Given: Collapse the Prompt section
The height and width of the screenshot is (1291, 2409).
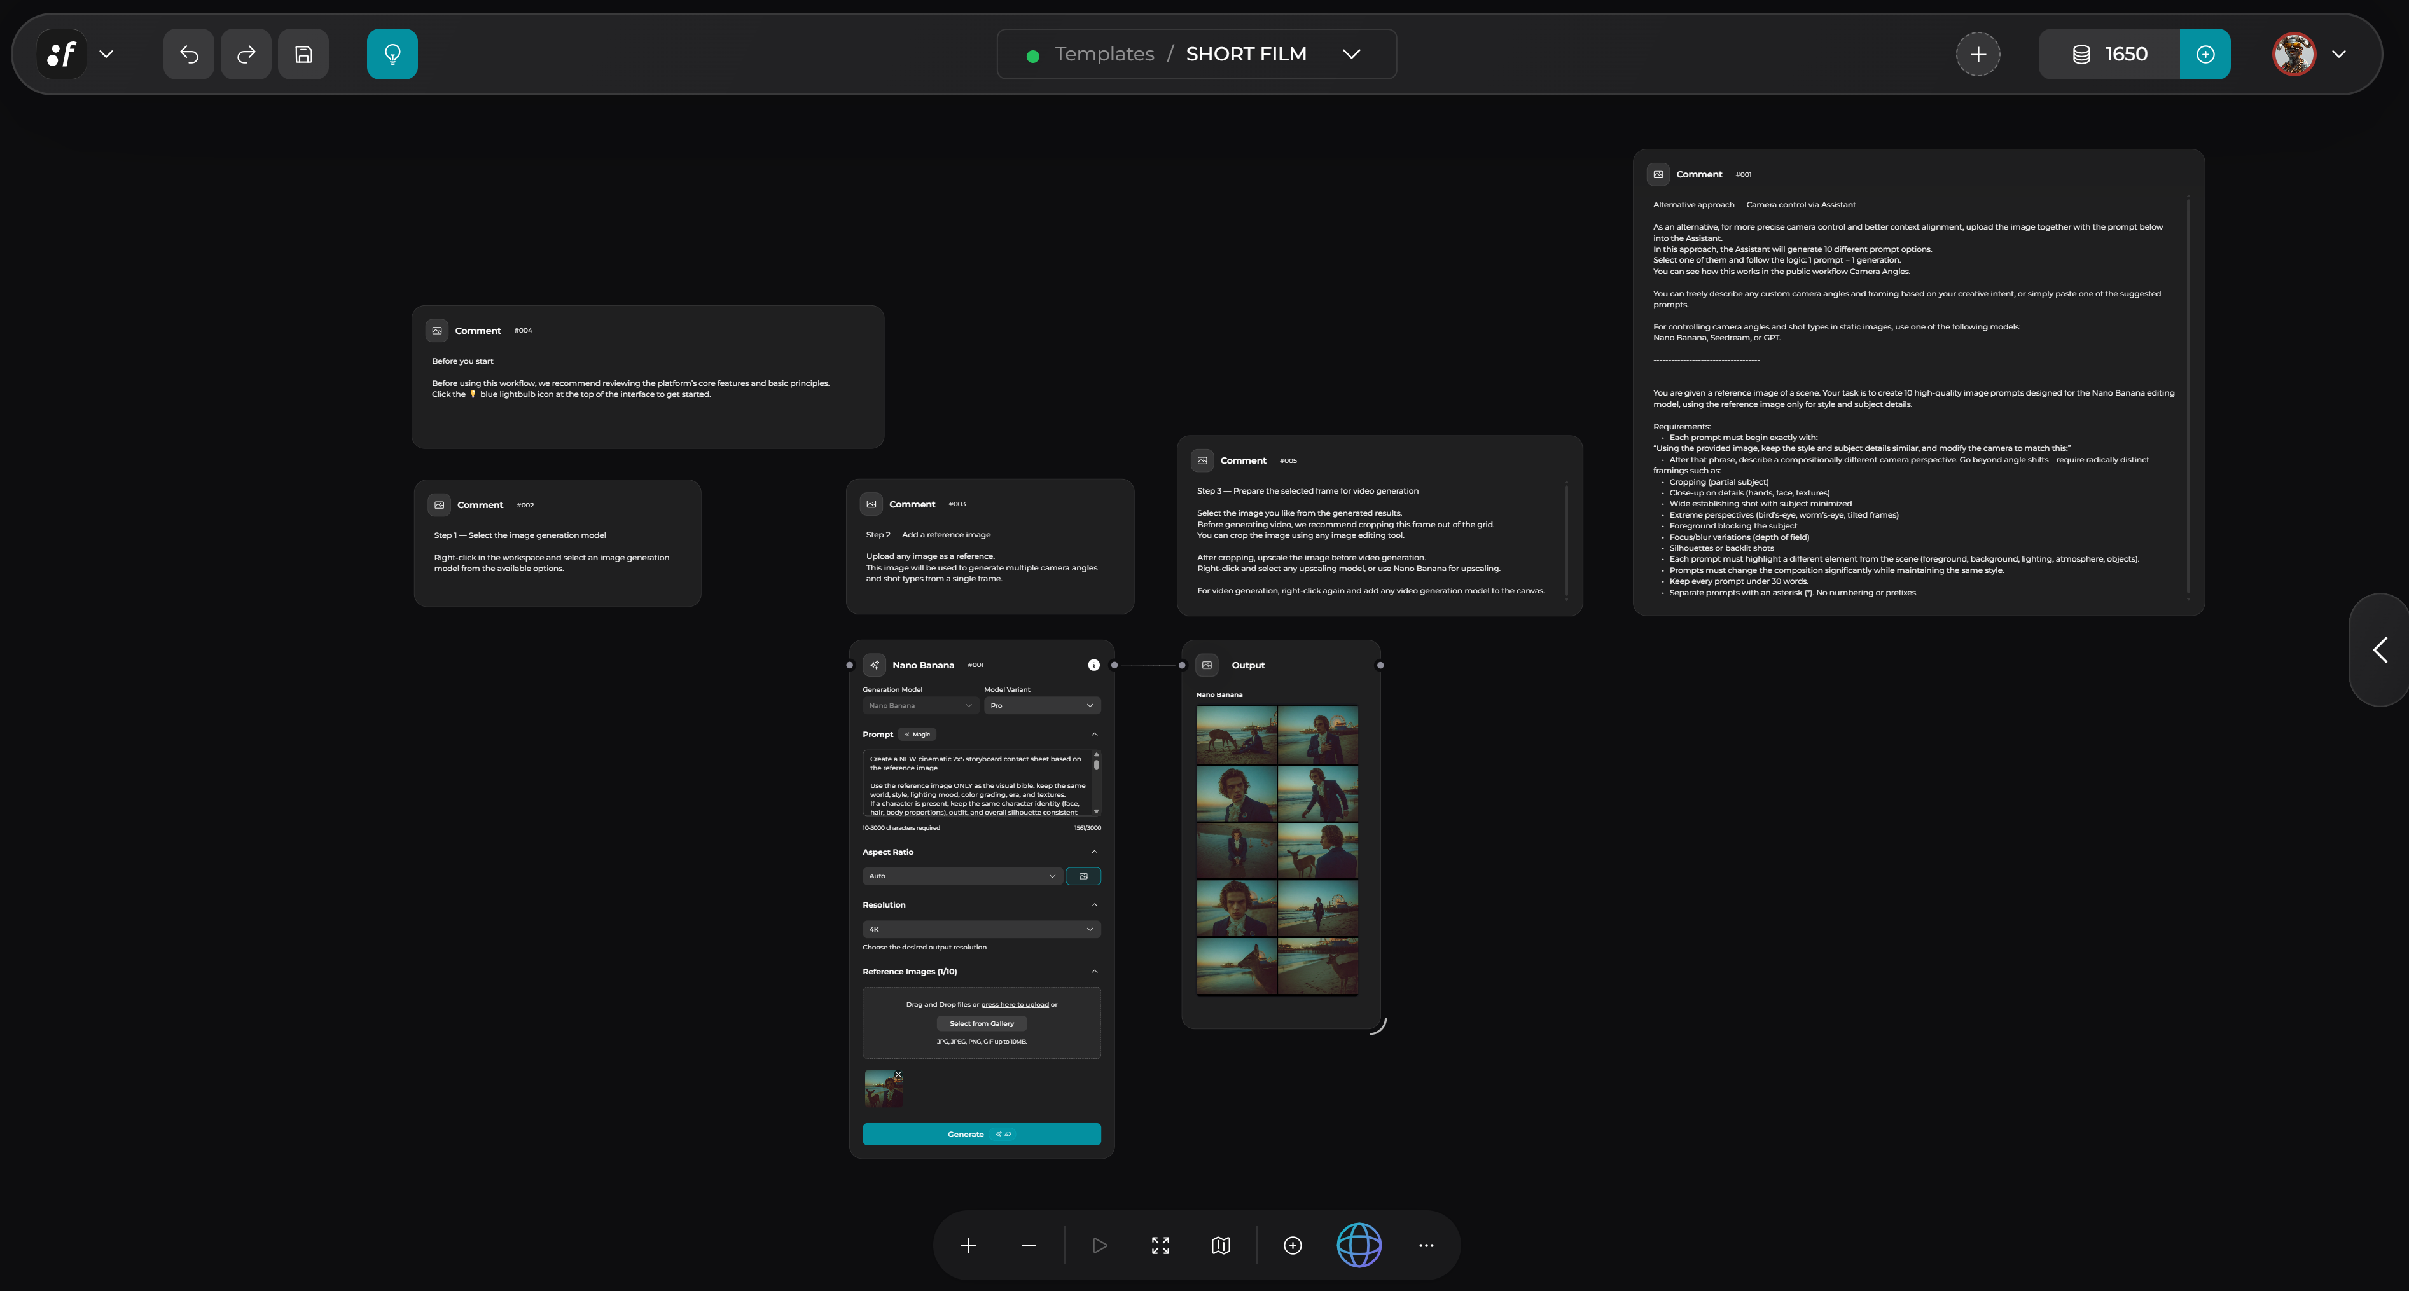Looking at the screenshot, I should coord(1094,735).
